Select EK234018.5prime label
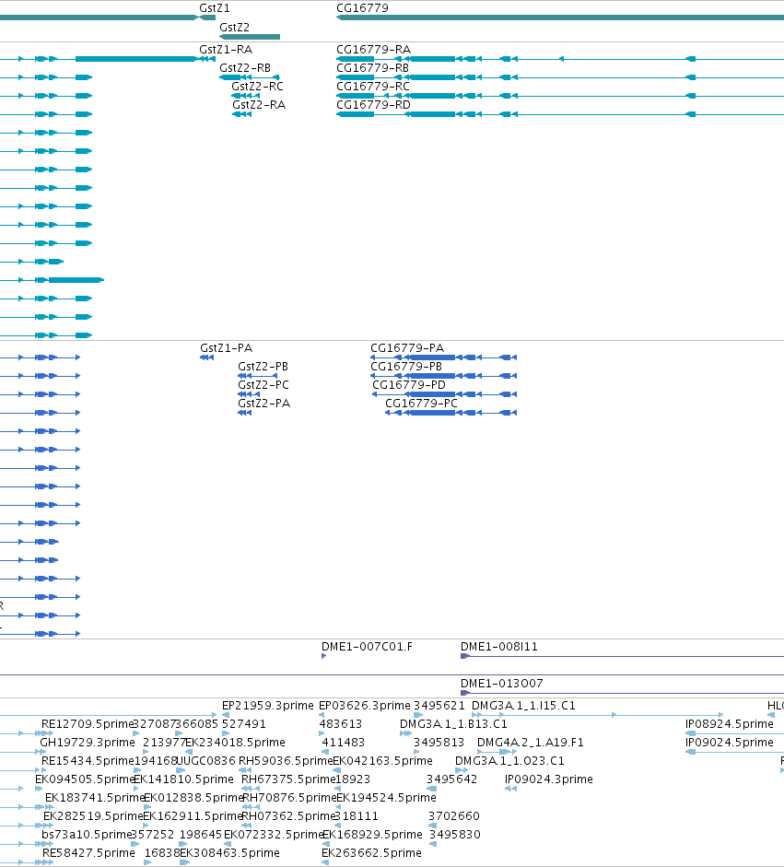784x867 pixels. tap(236, 743)
